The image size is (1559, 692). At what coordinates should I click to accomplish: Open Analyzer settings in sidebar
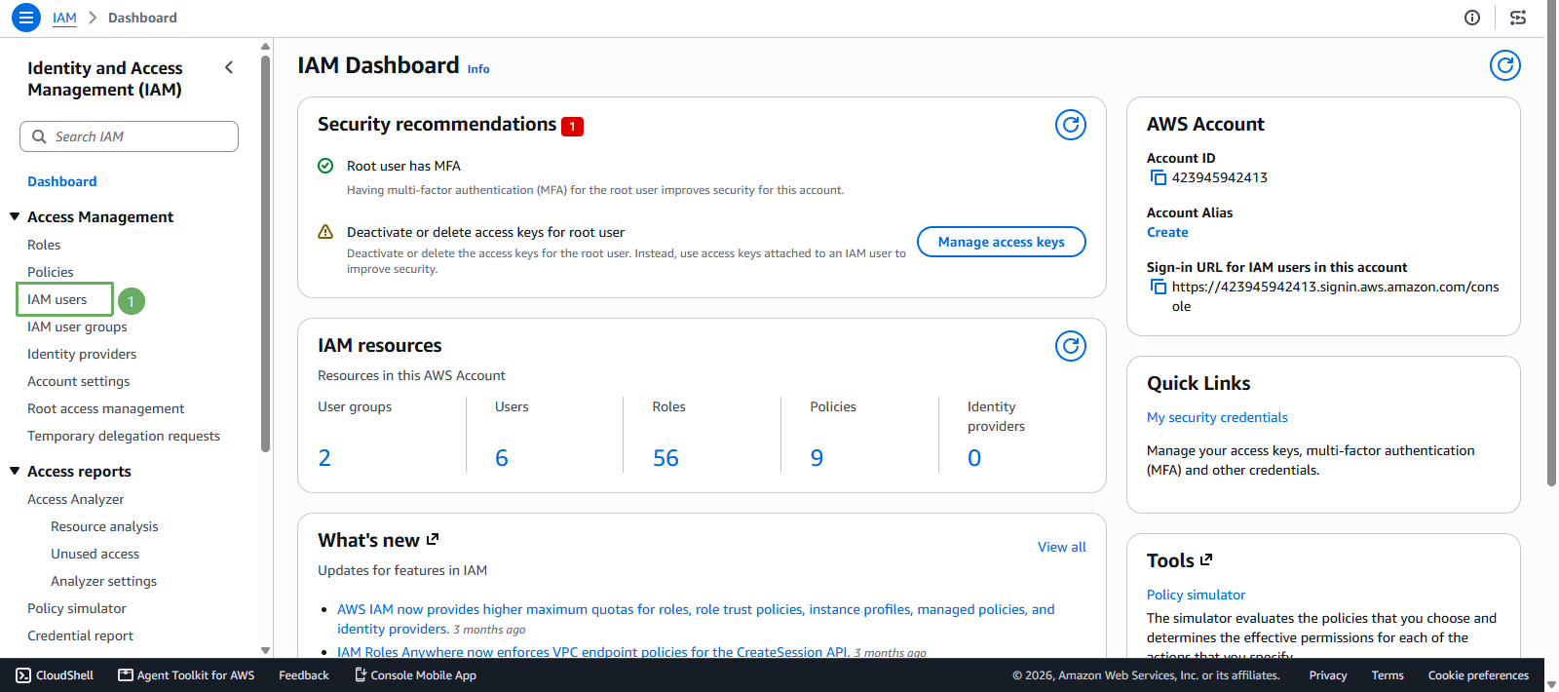pyautogui.click(x=103, y=581)
